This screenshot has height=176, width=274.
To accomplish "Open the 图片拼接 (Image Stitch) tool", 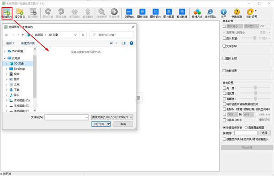I will pos(142,13).
